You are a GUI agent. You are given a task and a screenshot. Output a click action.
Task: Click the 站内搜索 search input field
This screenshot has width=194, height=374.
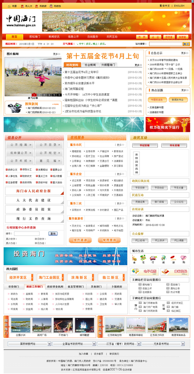click(166, 44)
